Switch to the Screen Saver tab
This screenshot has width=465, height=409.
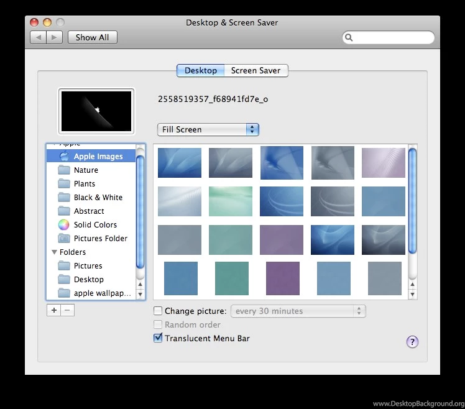click(256, 70)
